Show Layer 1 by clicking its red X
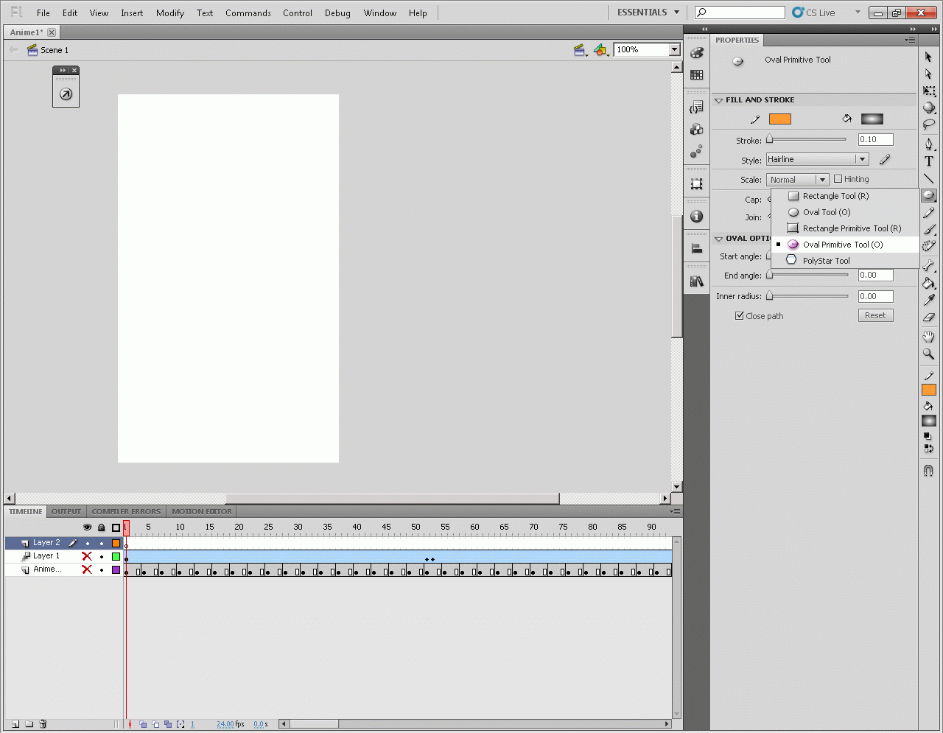The height and width of the screenshot is (733, 943). (87, 556)
